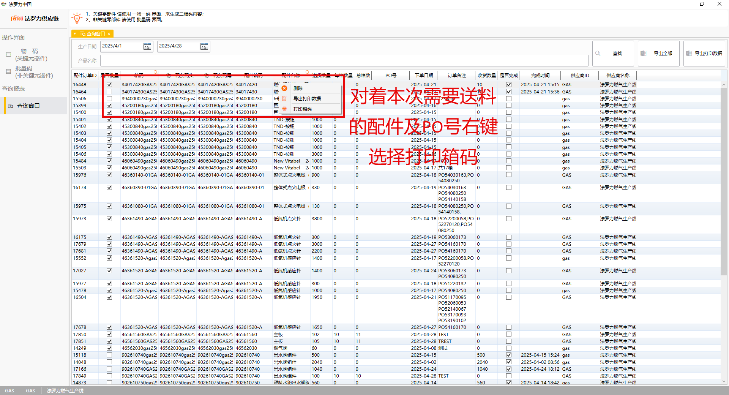Choose 导出打印数据 in the context menu
The width and height of the screenshot is (729, 395).
pyautogui.click(x=307, y=98)
